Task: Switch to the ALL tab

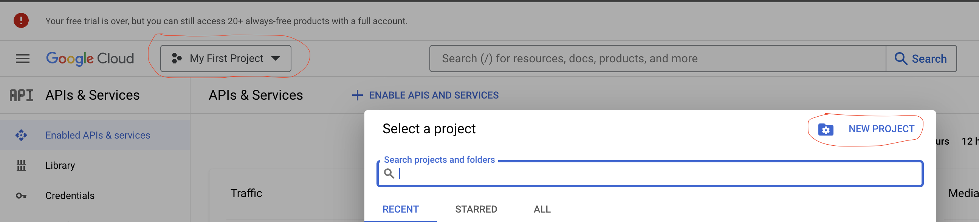Action: coord(542,209)
